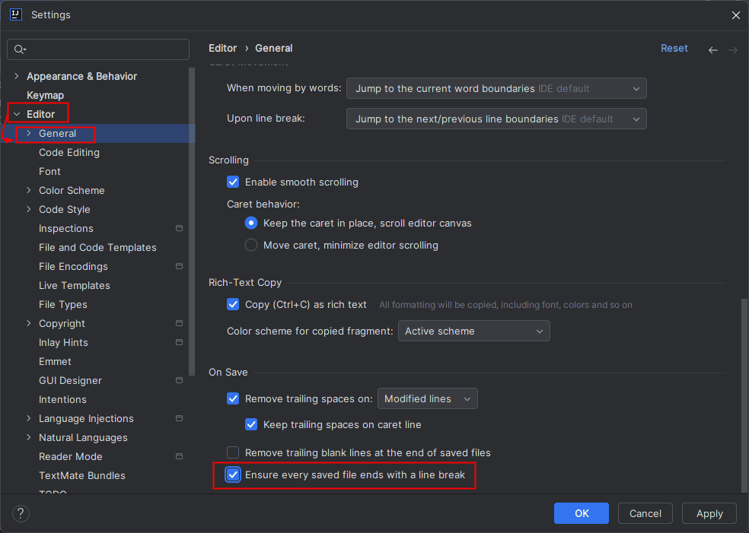
Task: Click the help question mark icon
Action: click(x=21, y=513)
